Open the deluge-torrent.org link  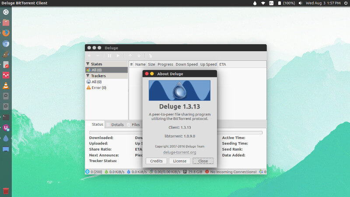tap(179, 152)
